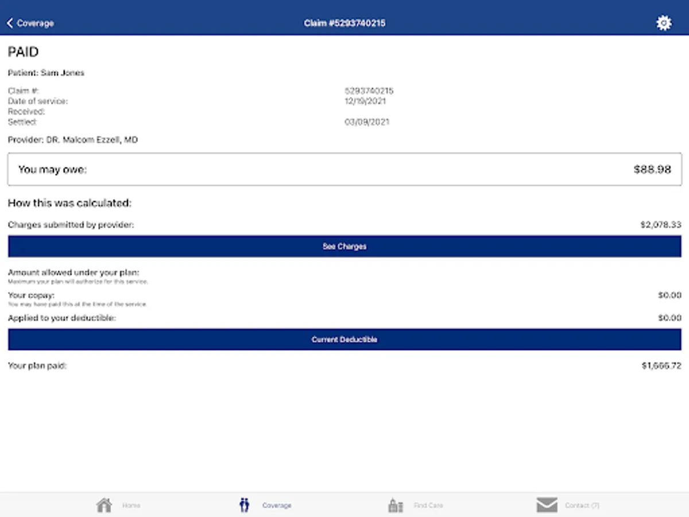Switch to the Coverage tab label
Screen dimensions: 689x517
click(x=277, y=506)
